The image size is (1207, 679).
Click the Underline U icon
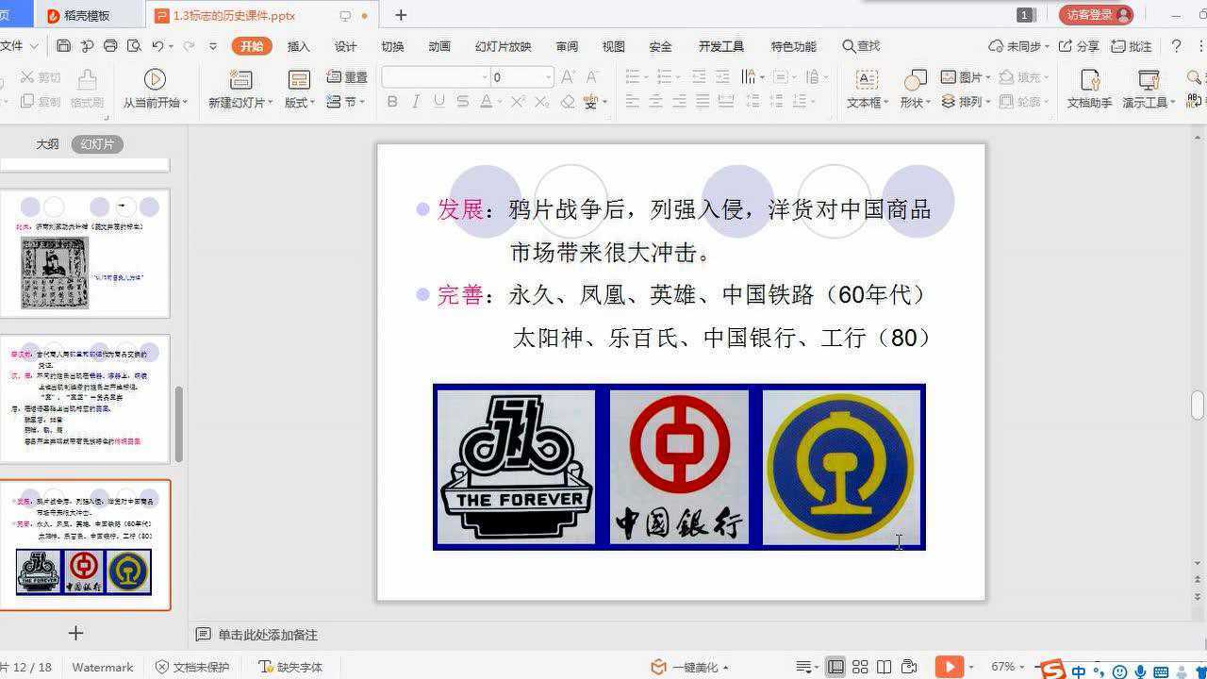(438, 102)
